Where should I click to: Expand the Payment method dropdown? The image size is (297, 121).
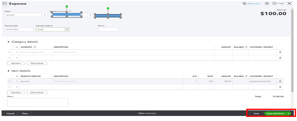67,29
